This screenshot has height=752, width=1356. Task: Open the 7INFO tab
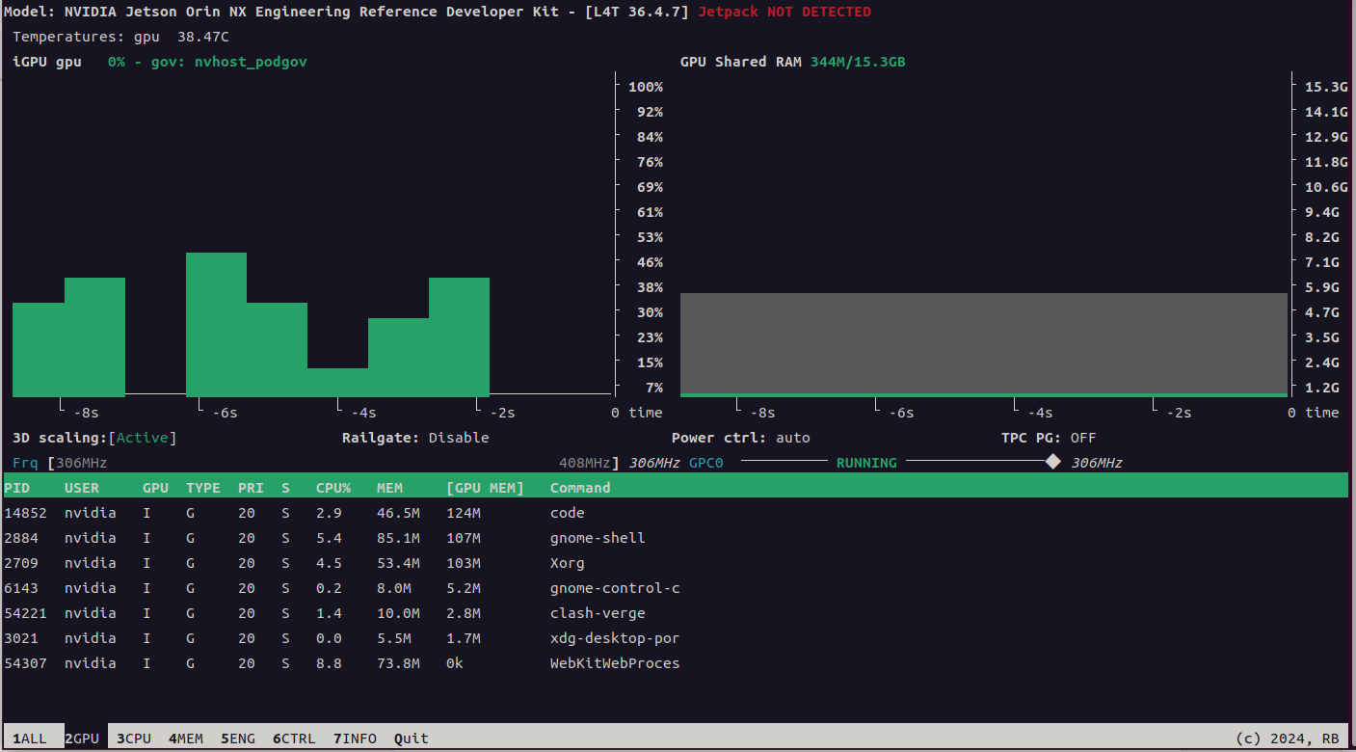click(x=356, y=739)
